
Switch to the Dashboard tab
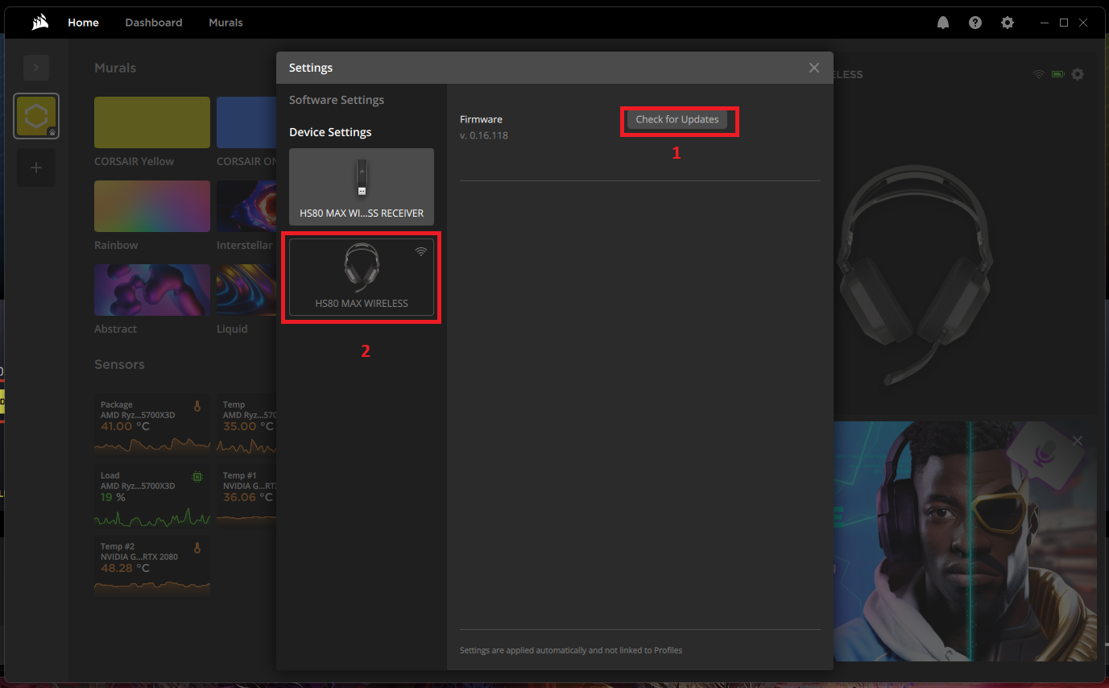(x=154, y=23)
